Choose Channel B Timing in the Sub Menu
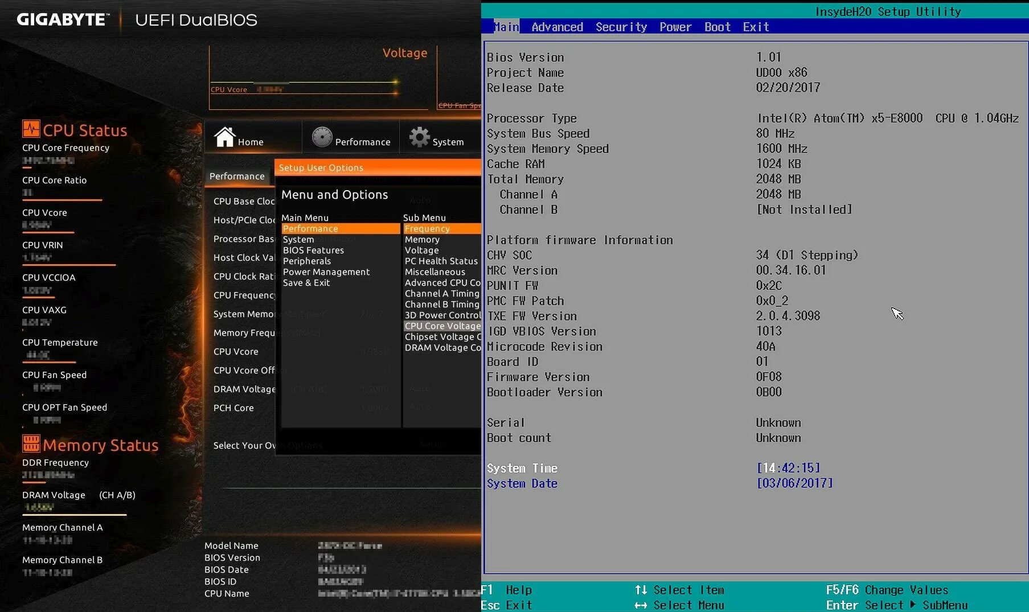This screenshot has height=612, width=1029. click(x=442, y=304)
